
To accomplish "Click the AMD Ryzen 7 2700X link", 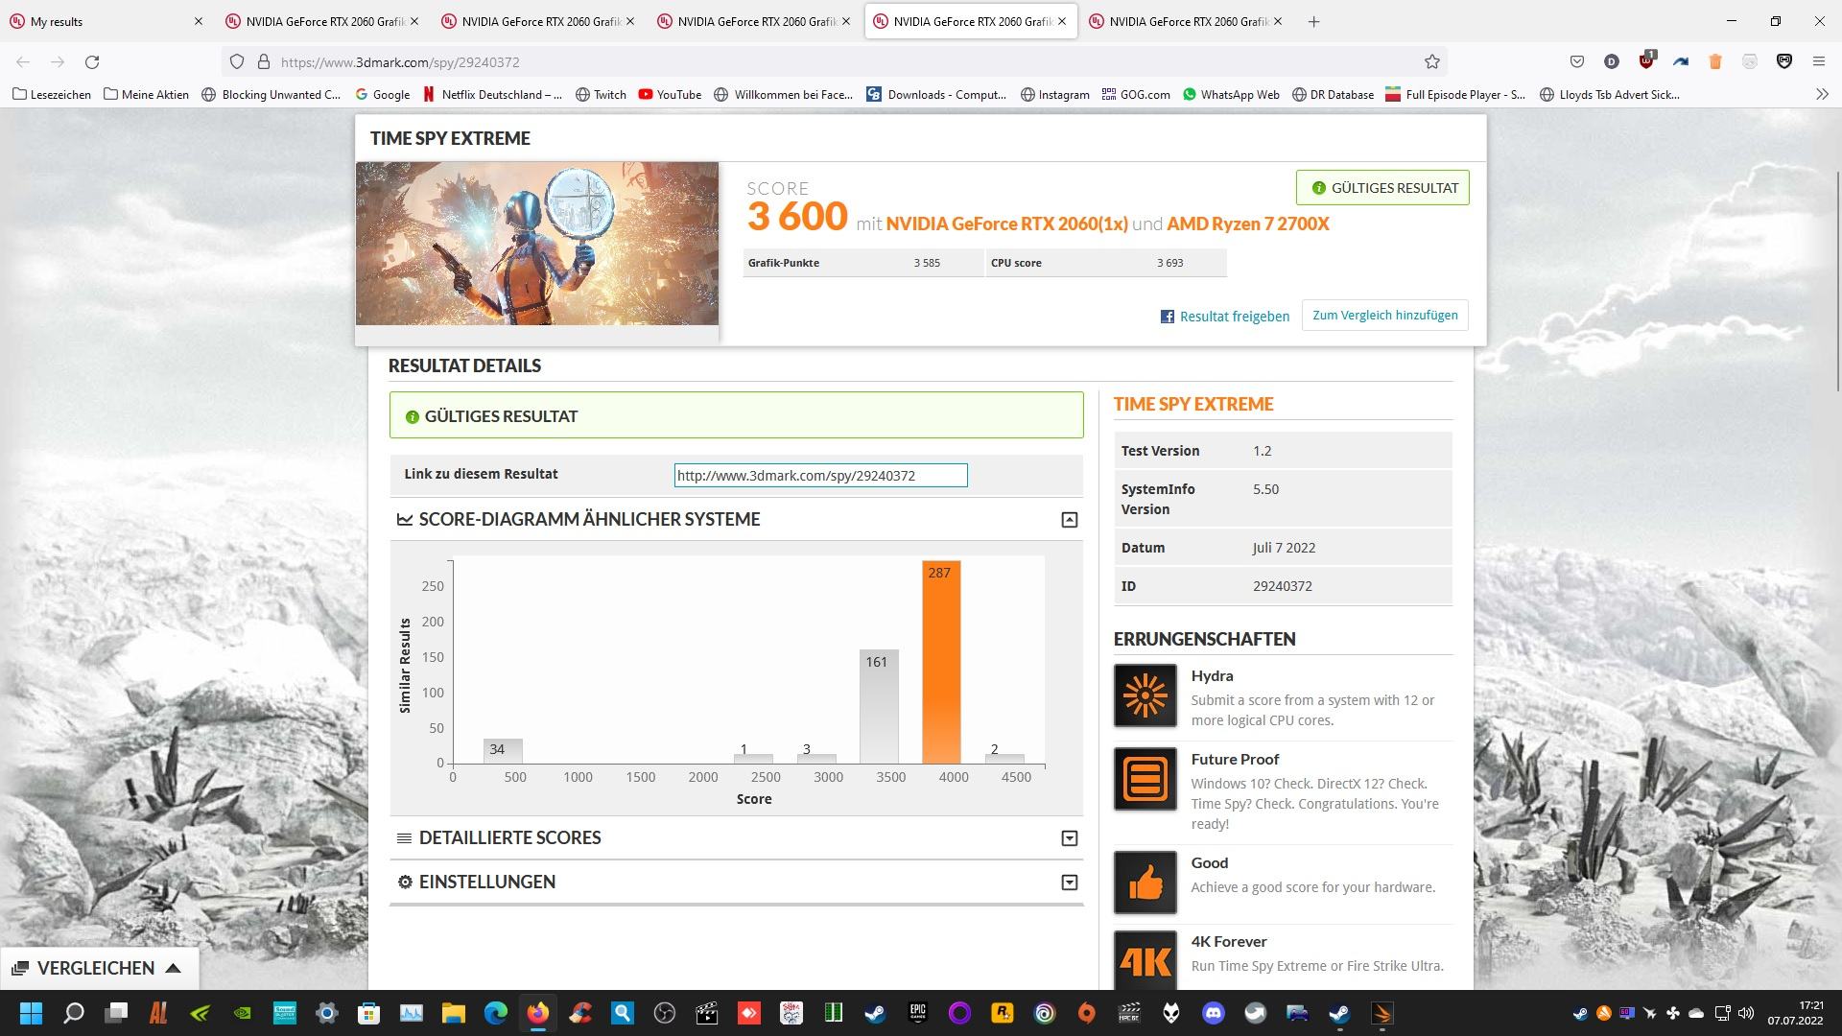I will point(1247,224).
